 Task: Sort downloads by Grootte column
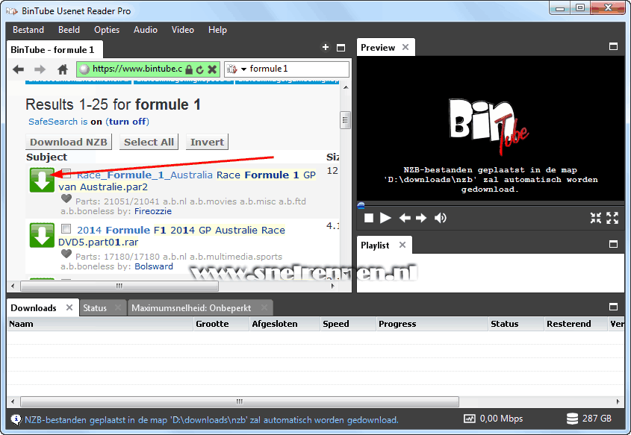(x=221, y=324)
